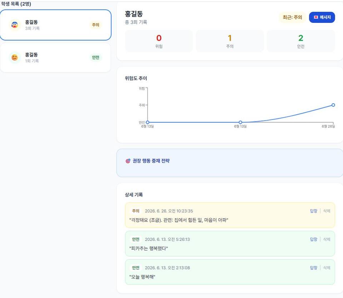The width and height of the screenshot is (343, 298).
Task: Expand the 권장 행동 중재 전략 panel
Action: coord(230,163)
